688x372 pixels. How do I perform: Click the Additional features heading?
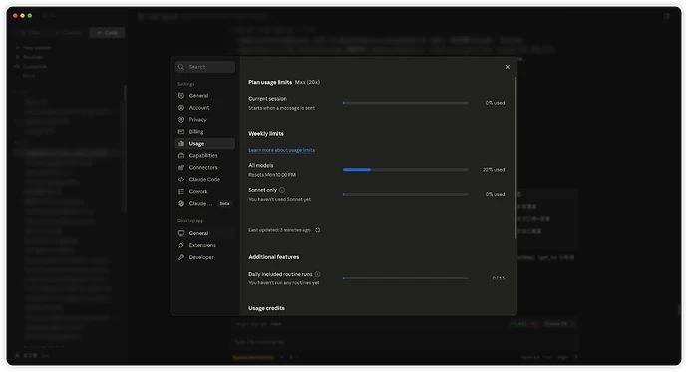point(274,257)
